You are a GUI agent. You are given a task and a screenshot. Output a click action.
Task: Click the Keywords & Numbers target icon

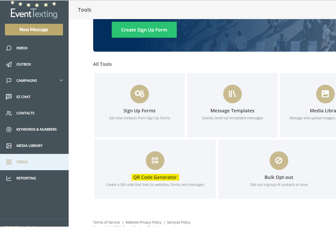coord(9,129)
